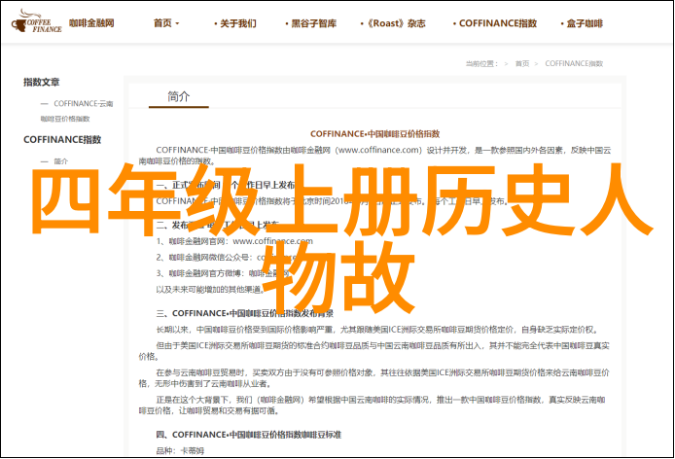Click the 以及未来可能增加的其他渠道 line
This screenshot has height=459, width=675.
pyautogui.click(x=210, y=290)
